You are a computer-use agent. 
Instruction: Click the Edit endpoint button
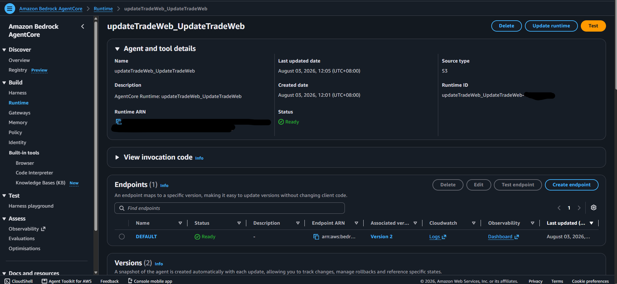coord(479,185)
